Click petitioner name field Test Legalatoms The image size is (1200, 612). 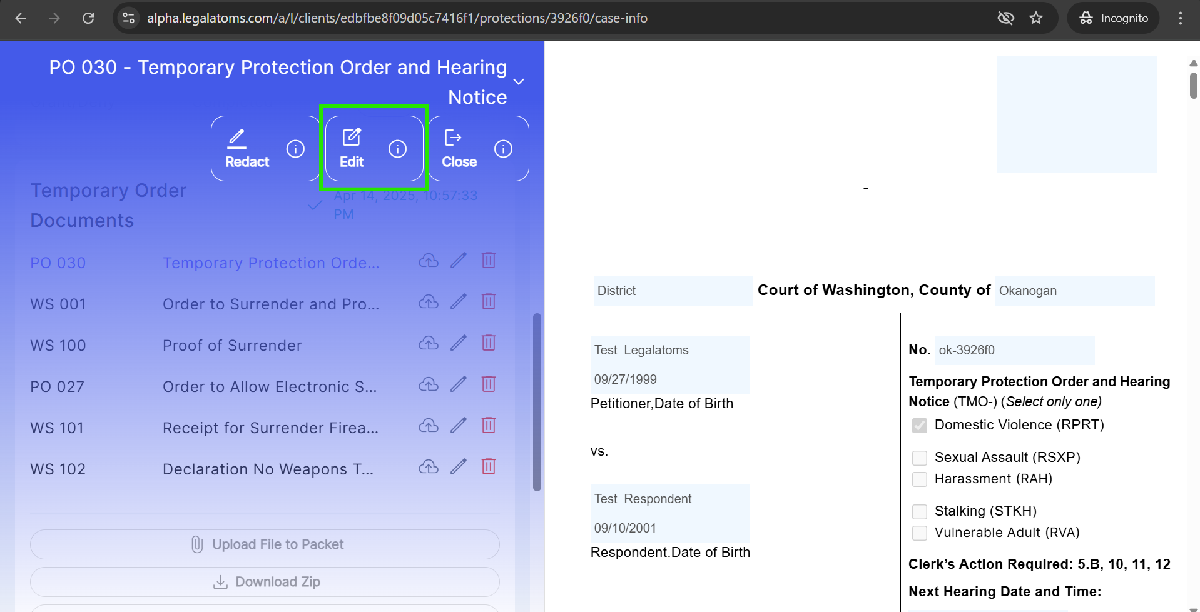[x=670, y=350]
